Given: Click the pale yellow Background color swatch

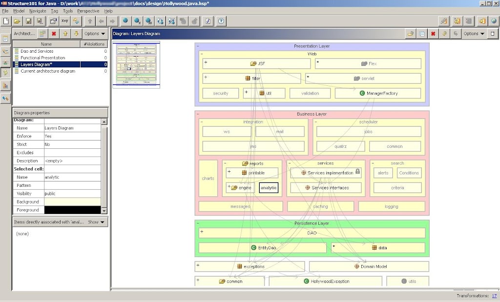Looking at the screenshot, I should [72, 201].
